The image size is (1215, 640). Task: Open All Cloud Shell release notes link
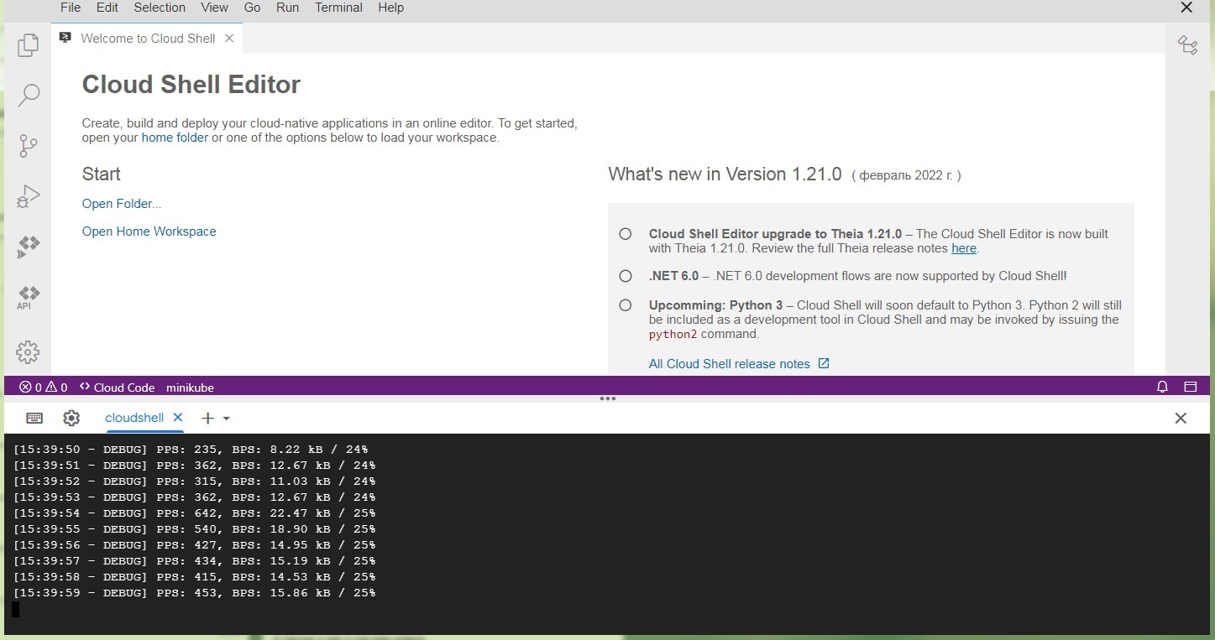click(730, 364)
